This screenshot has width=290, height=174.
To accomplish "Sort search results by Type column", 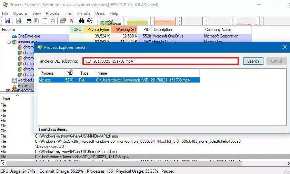I will coord(87,73).
